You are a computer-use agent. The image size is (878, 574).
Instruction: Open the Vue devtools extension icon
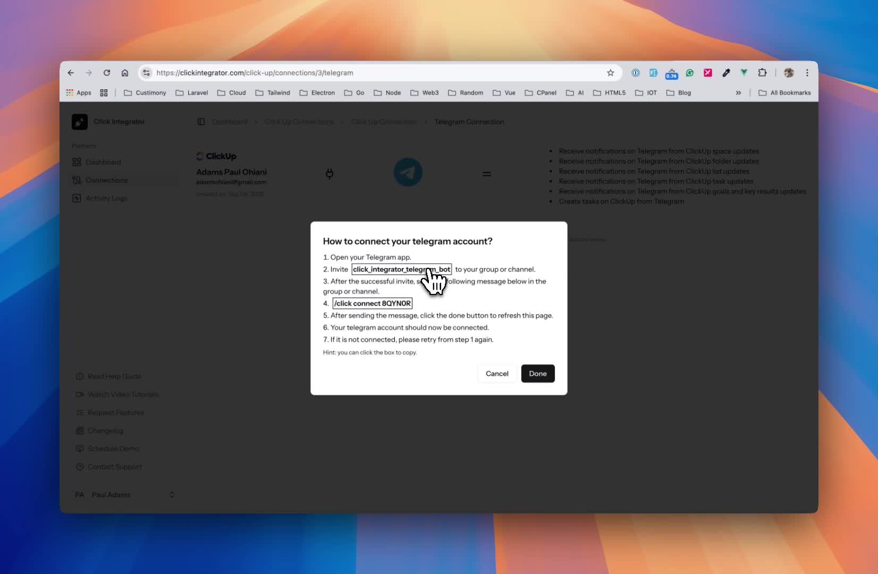[x=744, y=73]
